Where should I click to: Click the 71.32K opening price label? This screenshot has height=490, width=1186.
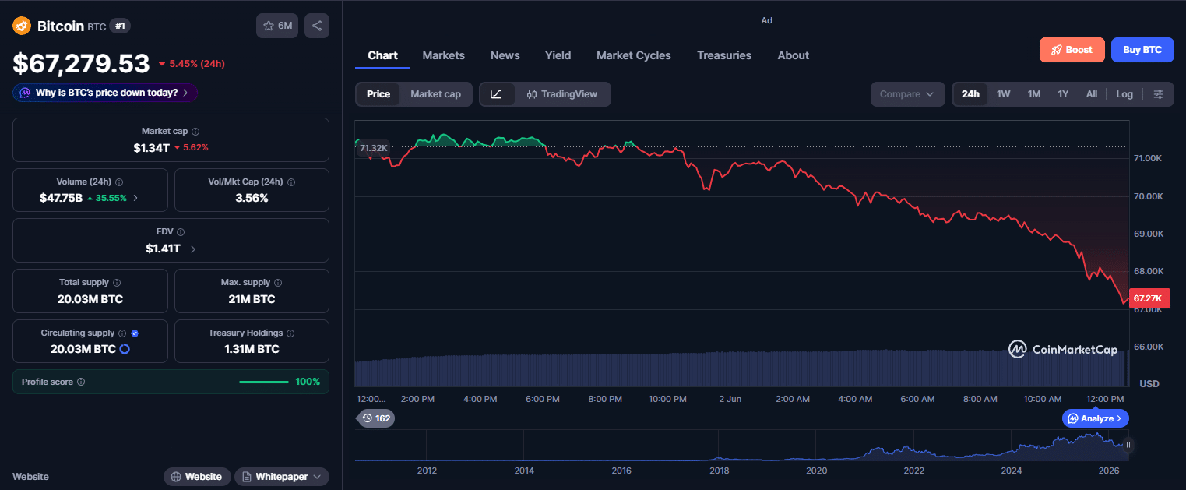coord(374,148)
